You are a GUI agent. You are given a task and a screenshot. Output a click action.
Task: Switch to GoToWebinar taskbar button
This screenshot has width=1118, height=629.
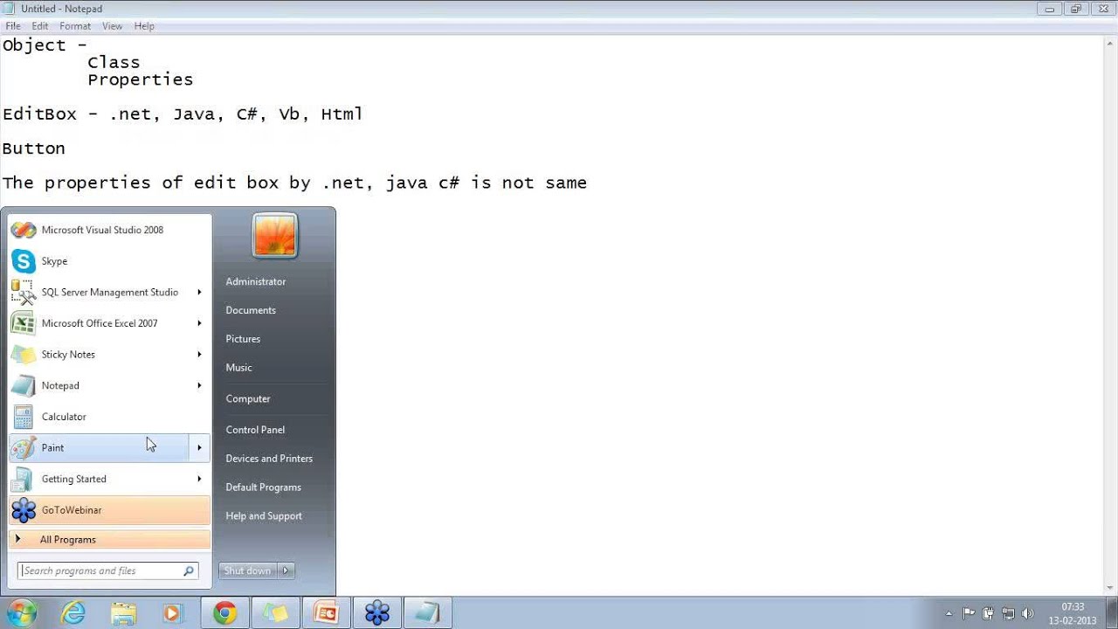point(377,613)
